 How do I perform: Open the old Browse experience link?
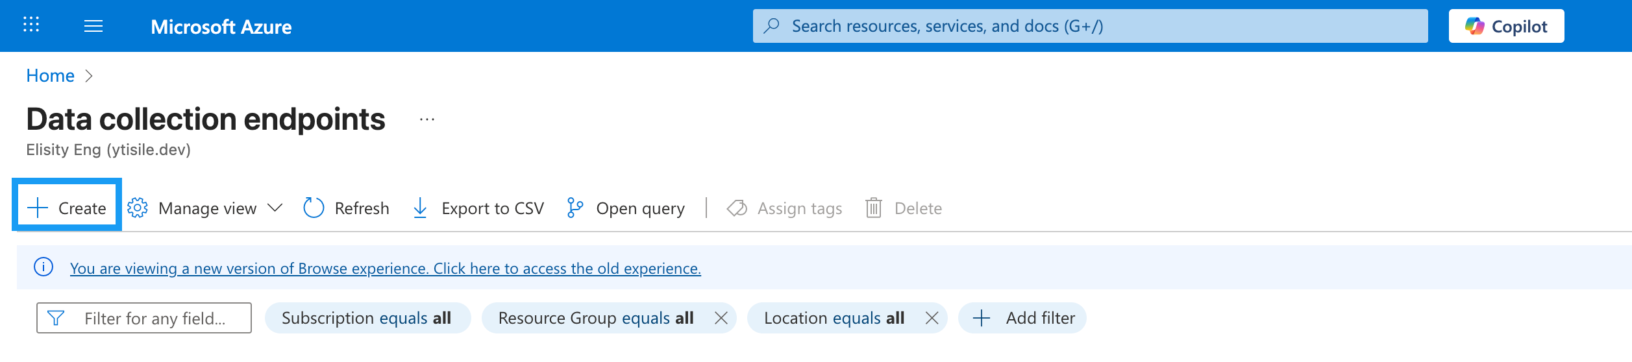point(386,268)
